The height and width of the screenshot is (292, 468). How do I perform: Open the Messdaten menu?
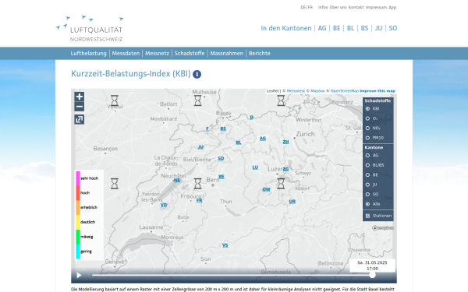pos(126,53)
